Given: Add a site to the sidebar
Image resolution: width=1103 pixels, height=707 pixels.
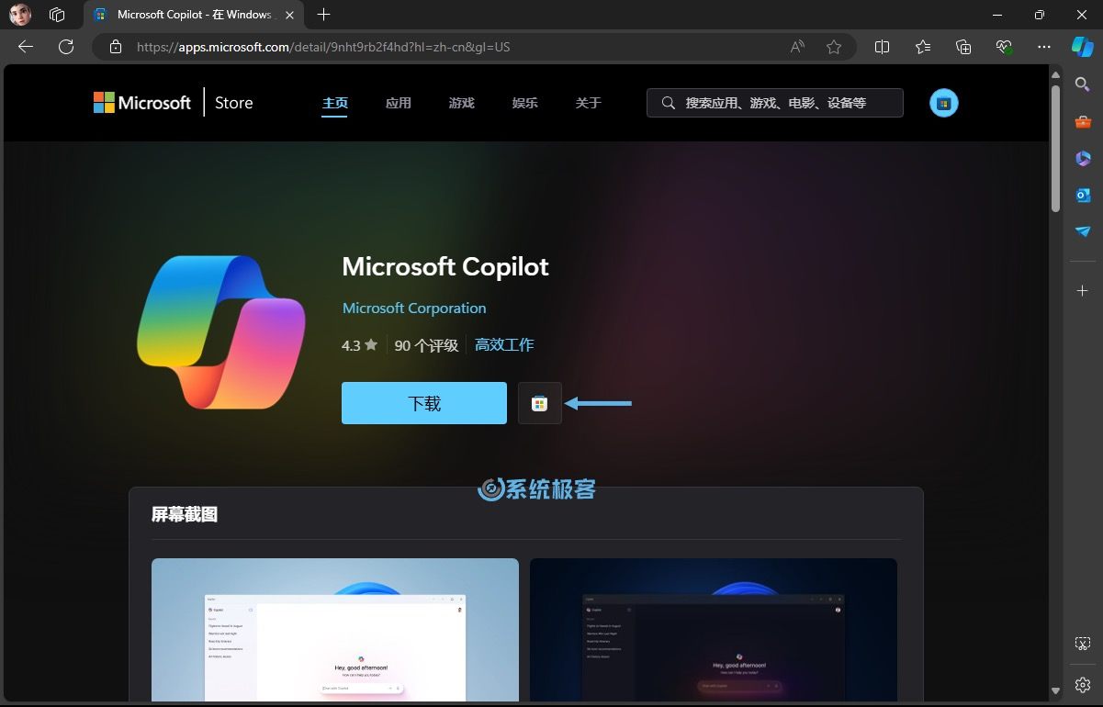Looking at the screenshot, I should click(x=1083, y=290).
